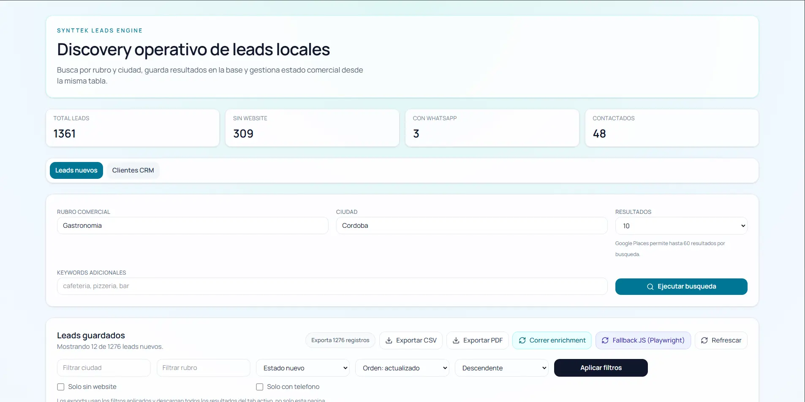Click the Exporta 1276 registros badge
805x402 pixels.
click(x=340, y=340)
